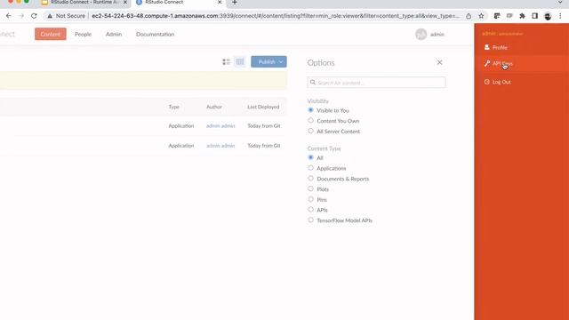The image size is (569, 320).
Task: Close the Options panel
Action: pos(439,62)
